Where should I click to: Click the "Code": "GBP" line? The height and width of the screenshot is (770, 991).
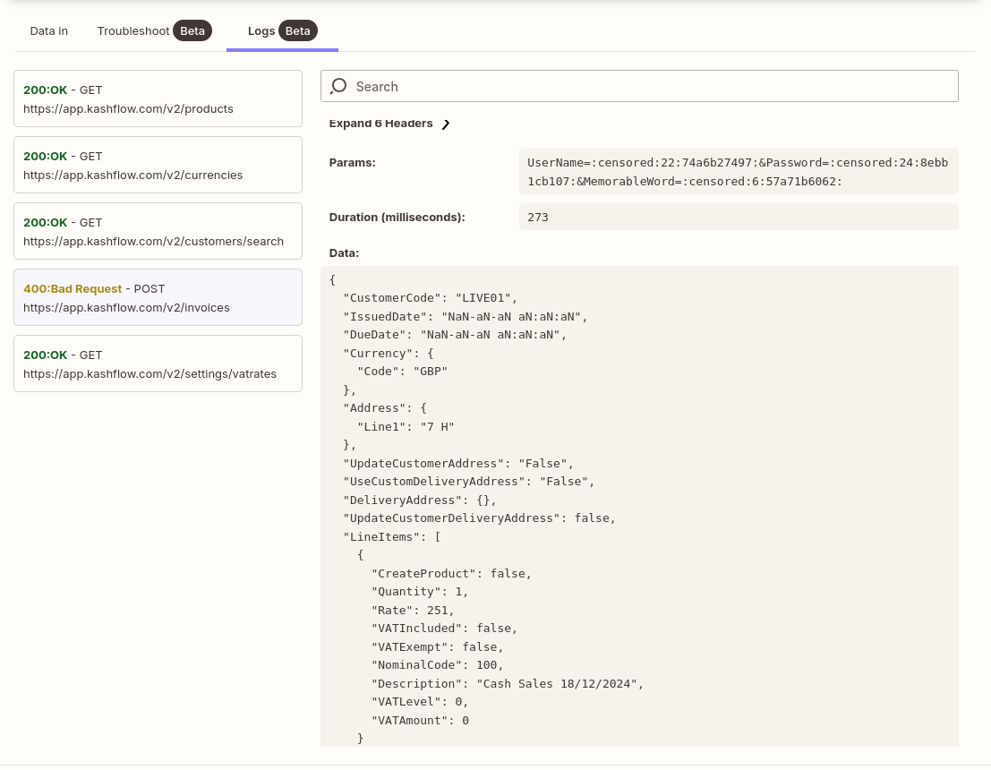coord(402,372)
